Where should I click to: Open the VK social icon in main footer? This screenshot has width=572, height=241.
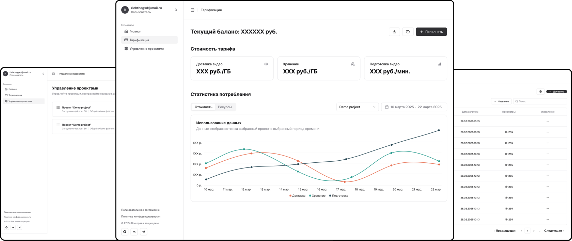[x=134, y=231]
